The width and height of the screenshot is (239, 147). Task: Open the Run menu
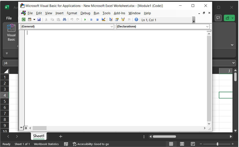click(x=96, y=13)
